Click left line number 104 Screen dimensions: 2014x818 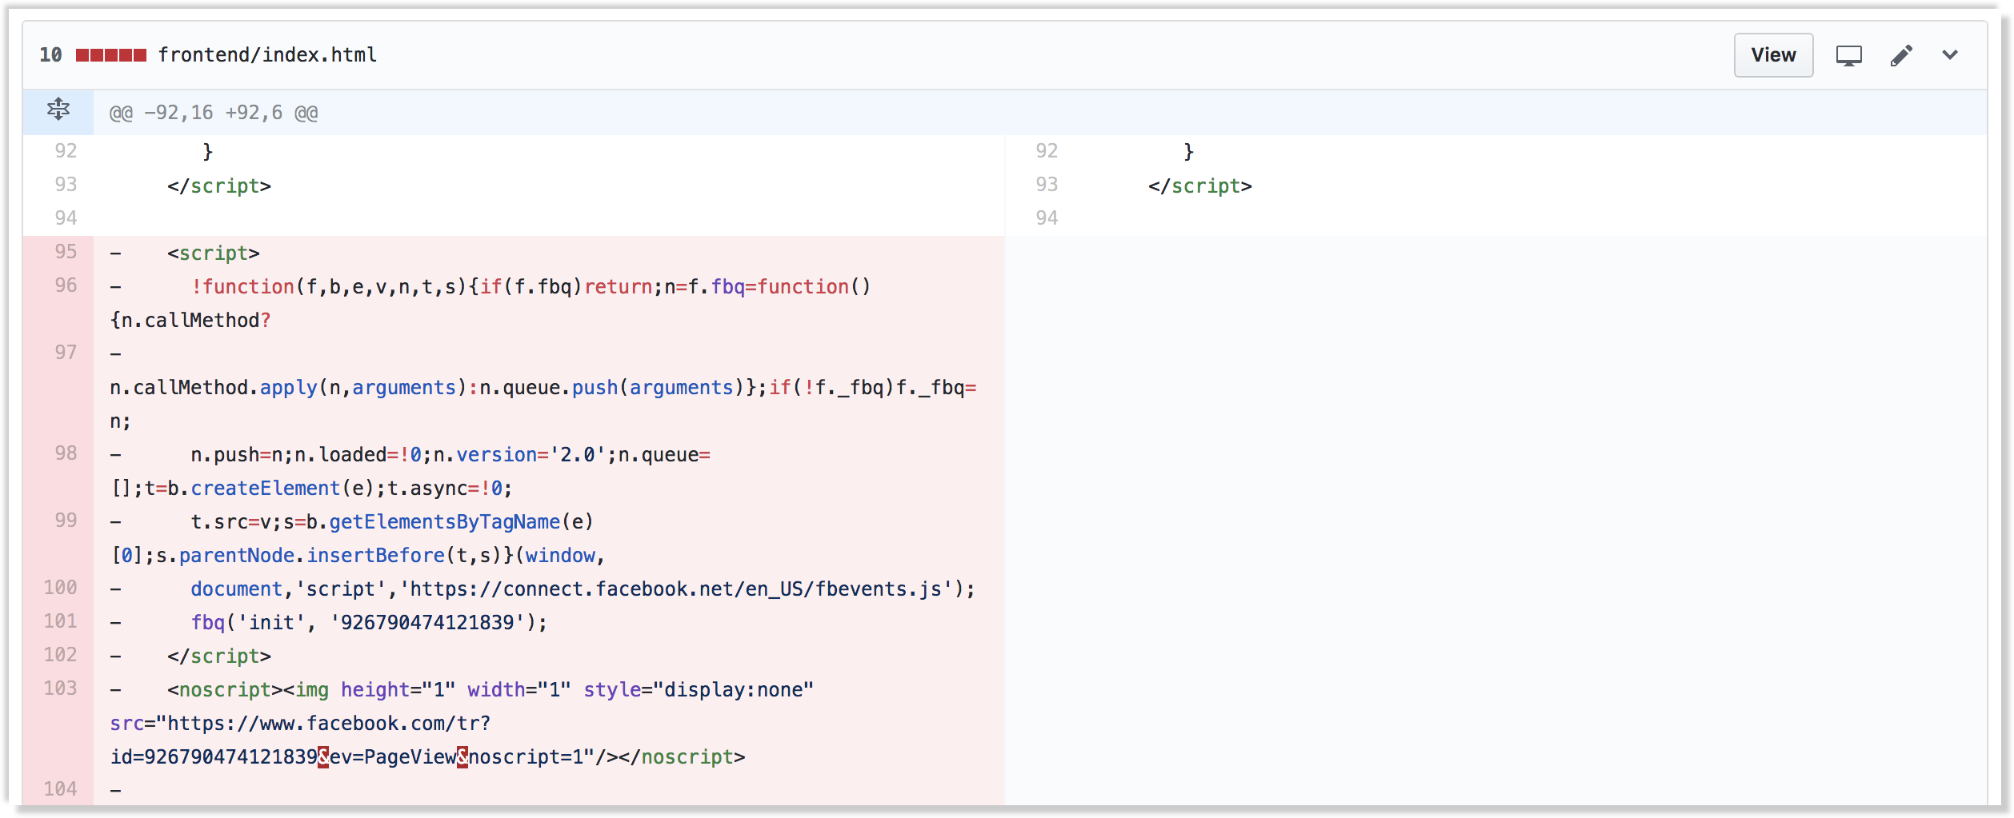(60, 789)
